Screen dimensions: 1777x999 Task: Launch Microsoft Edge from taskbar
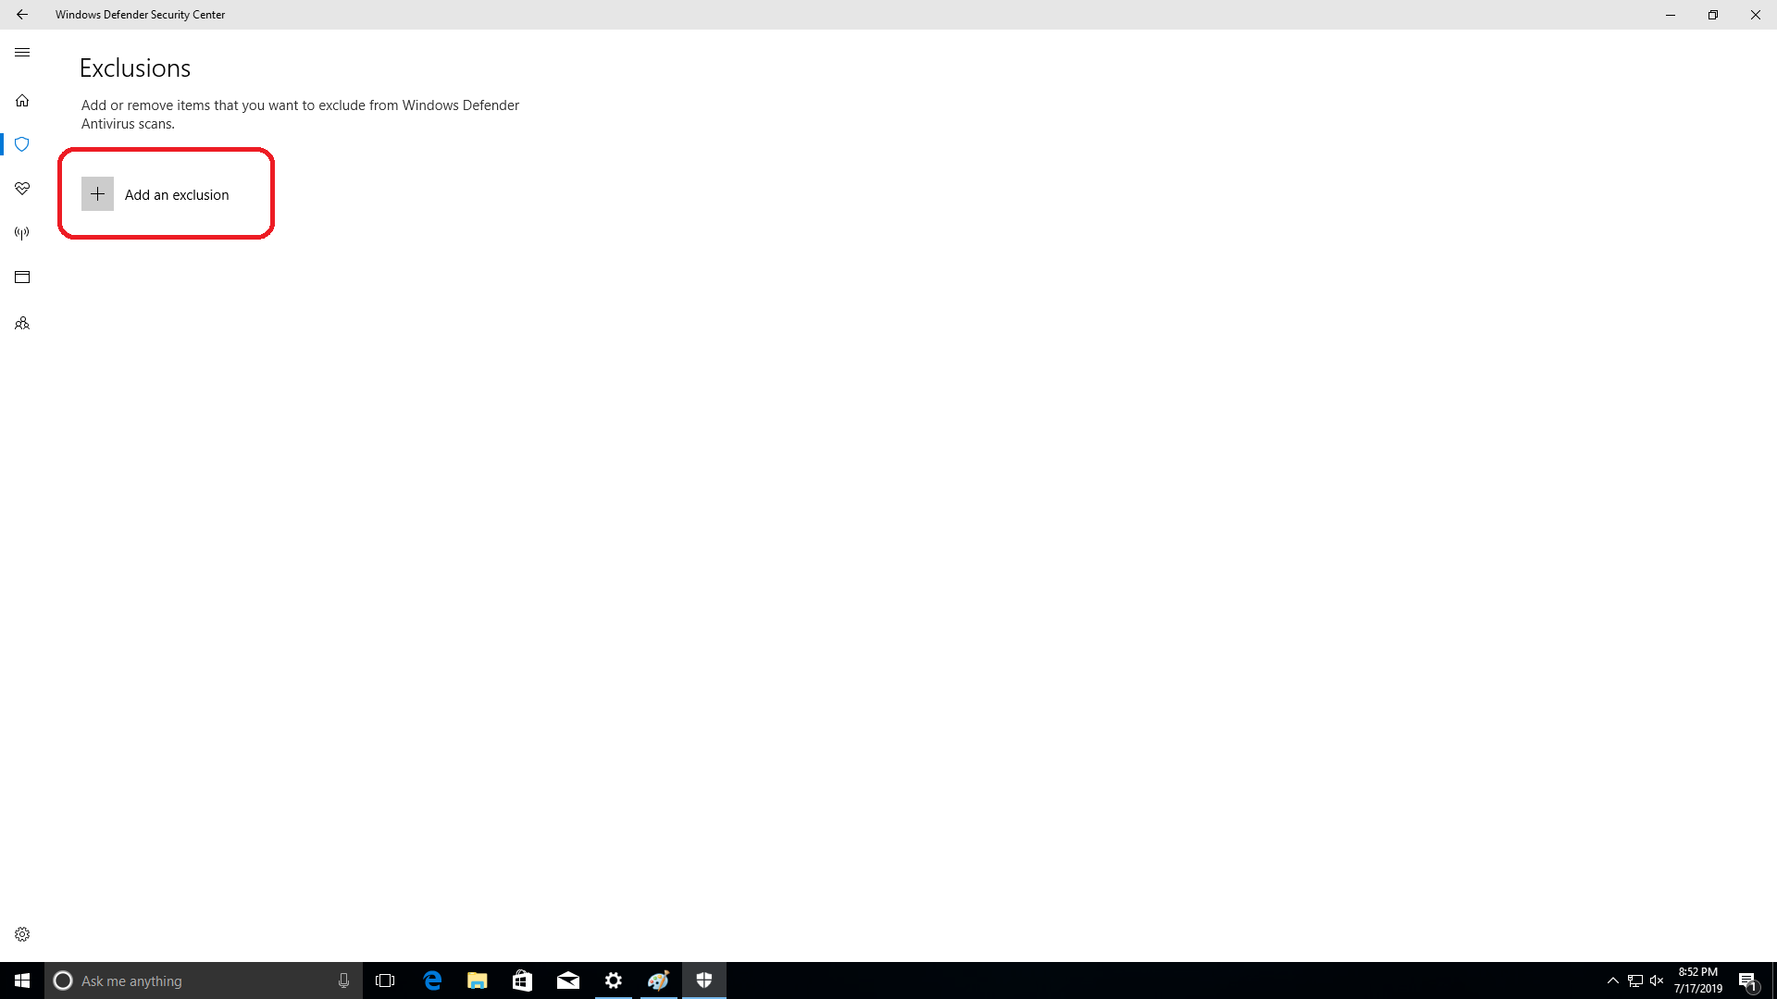(x=432, y=980)
